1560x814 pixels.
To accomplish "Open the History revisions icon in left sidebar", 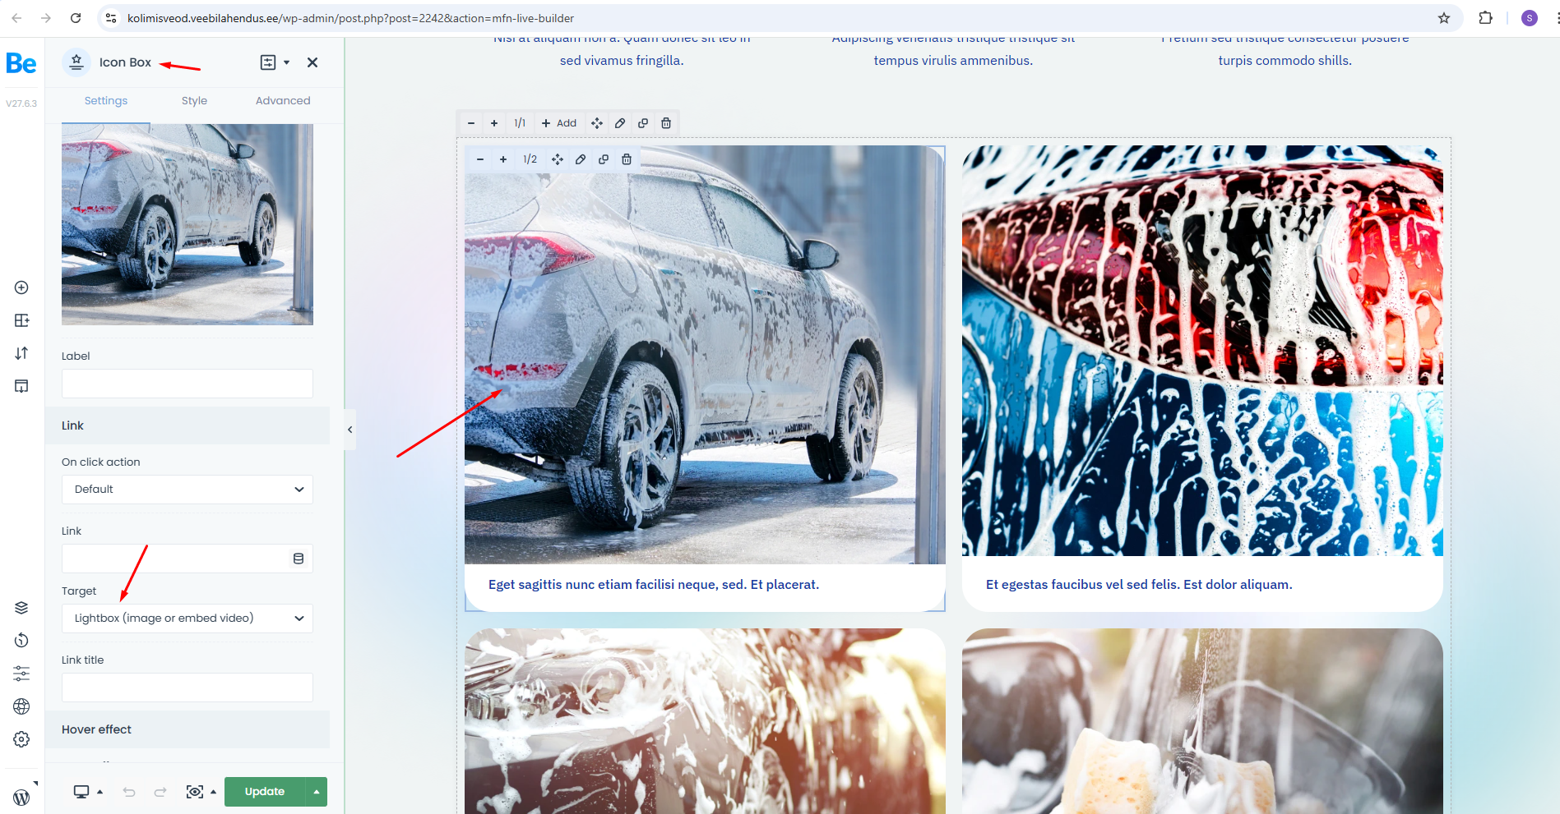I will pyautogui.click(x=21, y=641).
